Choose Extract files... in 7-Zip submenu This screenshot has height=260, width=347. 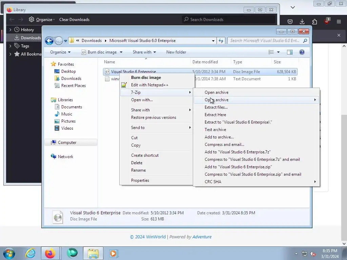click(x=256, y=107)
